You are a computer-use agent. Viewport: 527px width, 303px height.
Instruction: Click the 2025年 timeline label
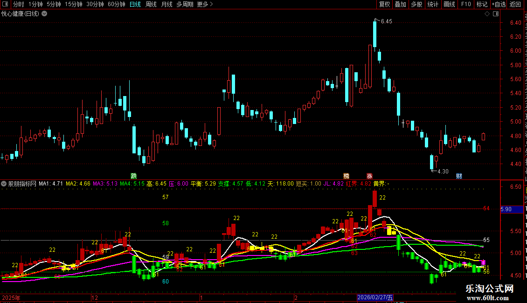[x=11, y=297]
